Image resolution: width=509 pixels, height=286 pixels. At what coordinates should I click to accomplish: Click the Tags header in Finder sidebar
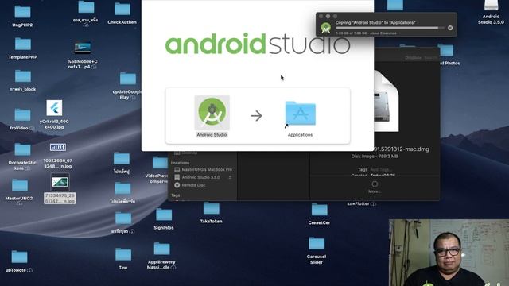(x=176, y=195)
